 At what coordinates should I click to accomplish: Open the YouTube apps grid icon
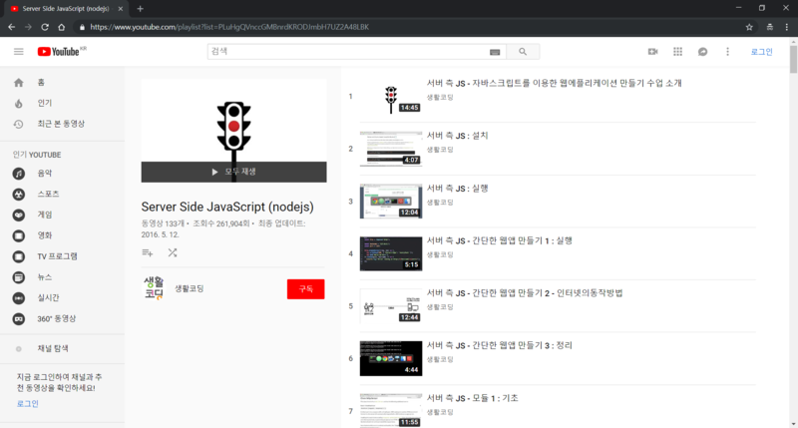[678, 52]
